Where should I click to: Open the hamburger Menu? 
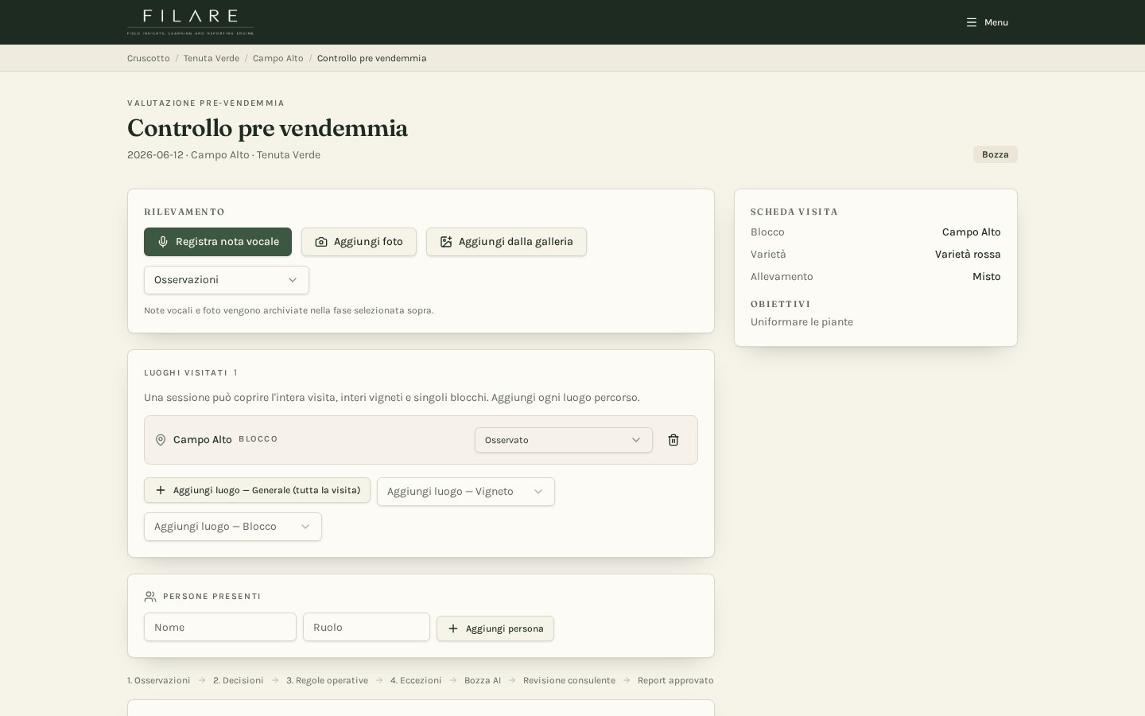(988, 22)
